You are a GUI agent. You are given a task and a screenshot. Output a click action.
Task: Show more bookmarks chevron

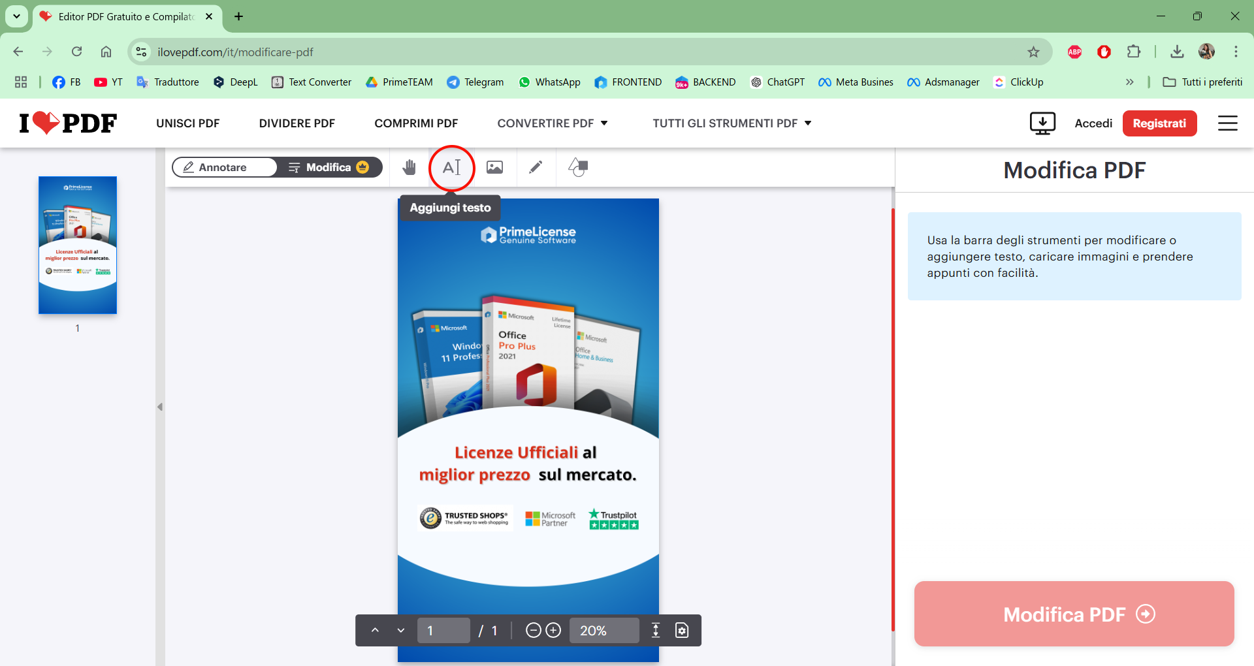click(x=1130, y=82)
